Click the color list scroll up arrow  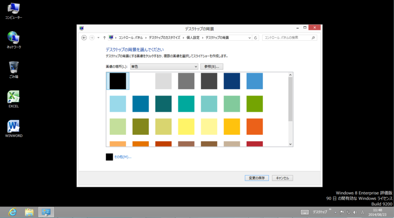click(291, 75)
